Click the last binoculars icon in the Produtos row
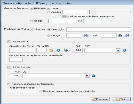The height and width of the screenshot is (104, 134). (x=127, y=35)
